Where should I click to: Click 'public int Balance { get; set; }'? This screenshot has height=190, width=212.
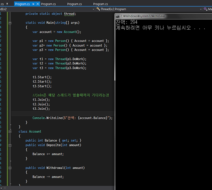(53, 140)
